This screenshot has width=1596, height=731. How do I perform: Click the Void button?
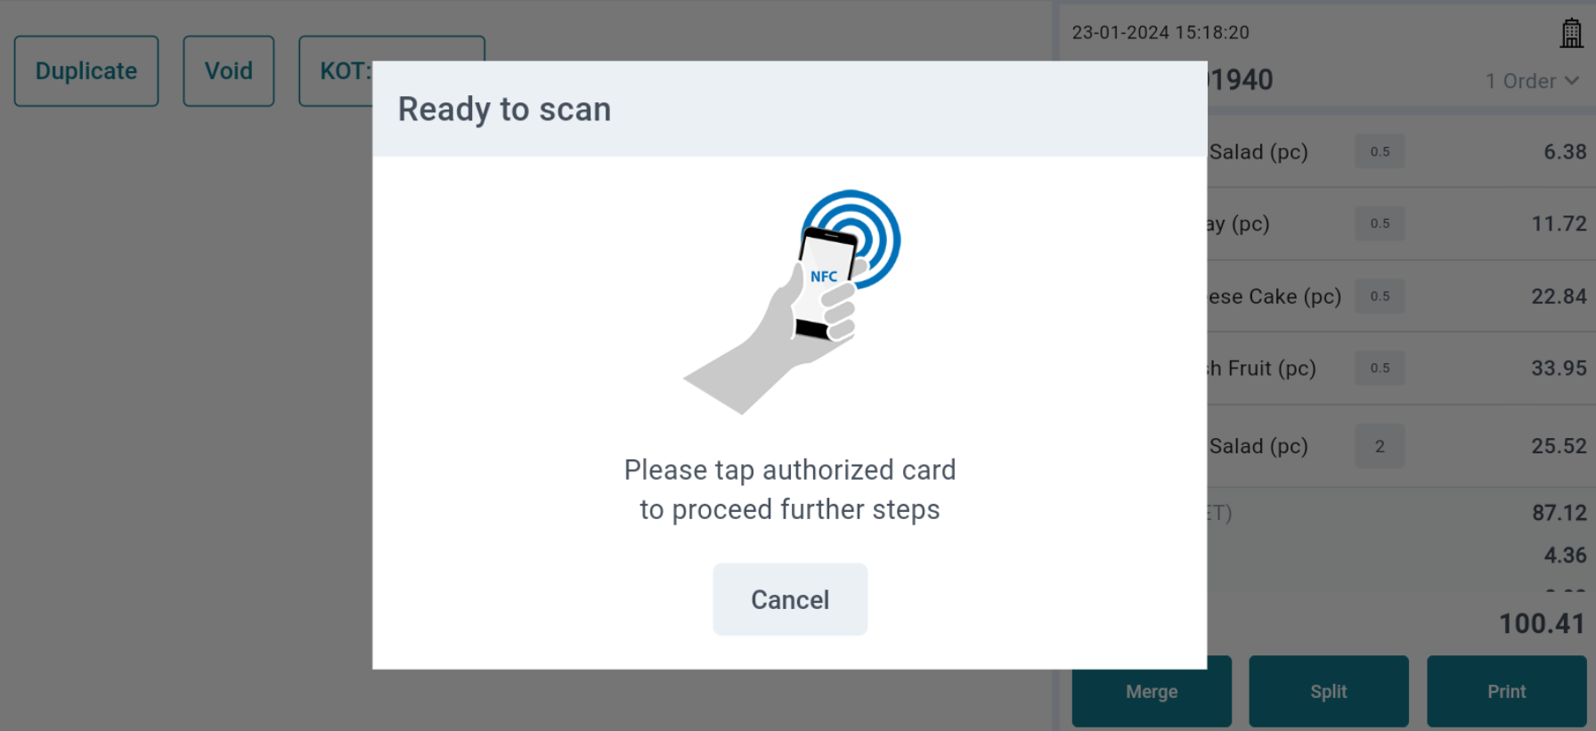click(229, 71)
